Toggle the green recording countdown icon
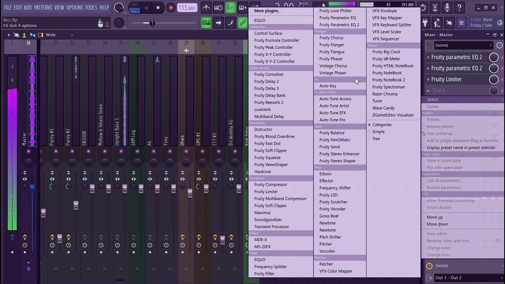This screenshot has height=284, width=505. (x=231, y=7)
